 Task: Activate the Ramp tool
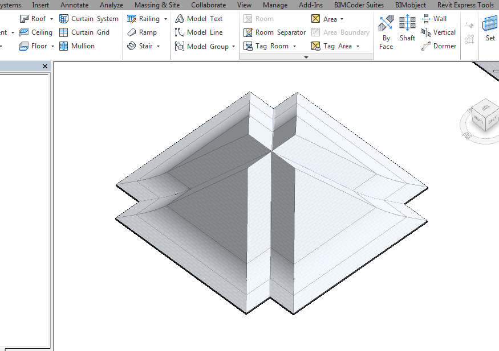(142, 32)
